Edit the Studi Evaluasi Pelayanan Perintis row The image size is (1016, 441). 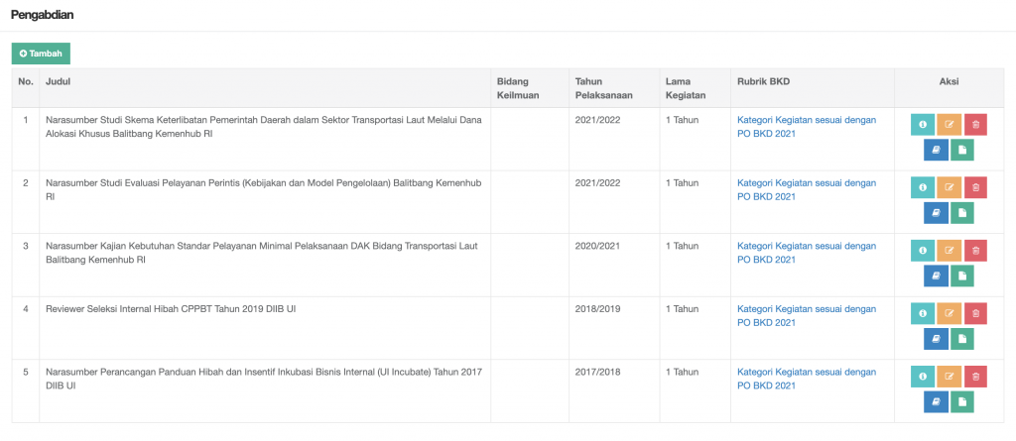950,187
